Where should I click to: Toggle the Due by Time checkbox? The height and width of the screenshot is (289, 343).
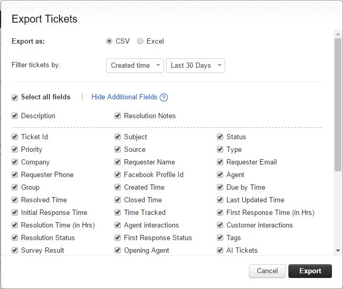(220, 187)
